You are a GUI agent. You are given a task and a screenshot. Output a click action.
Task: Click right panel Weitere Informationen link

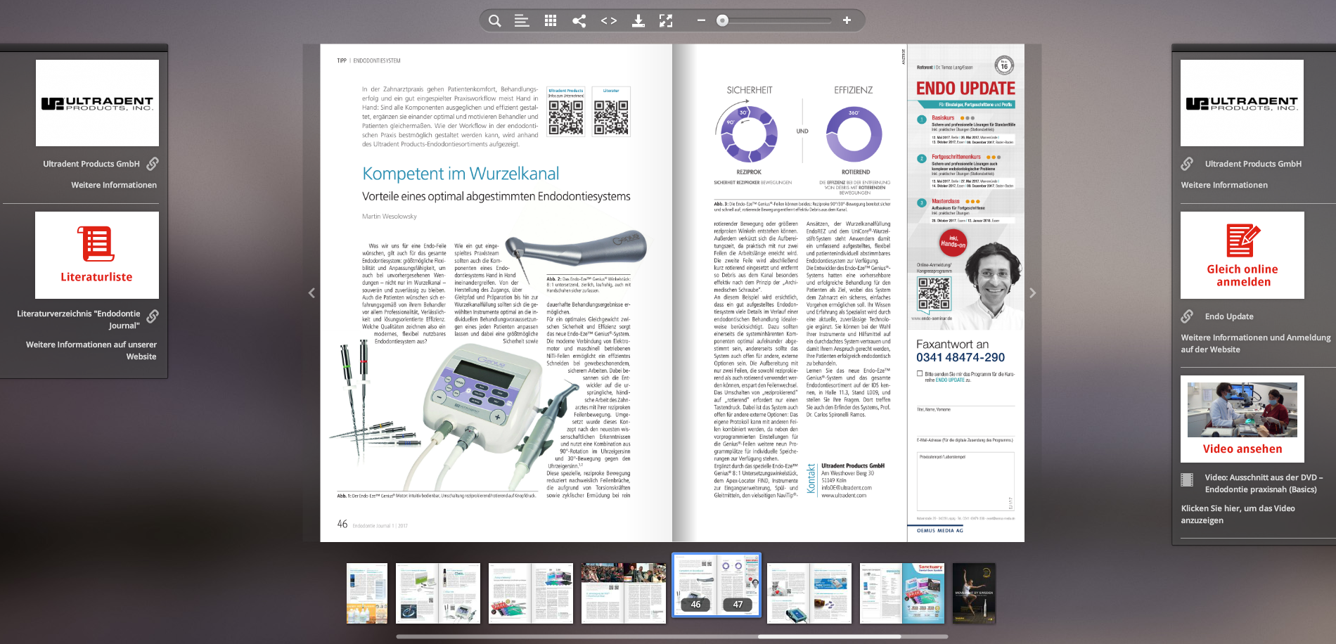pyautogui.click(x=1224, y=185)
